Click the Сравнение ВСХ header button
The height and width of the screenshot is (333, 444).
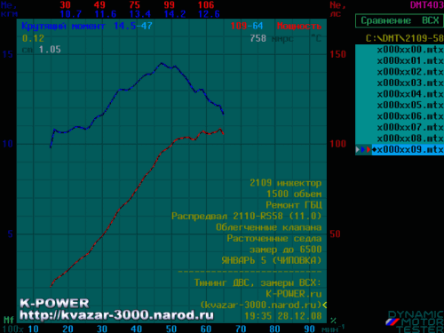tap(400, 20)
